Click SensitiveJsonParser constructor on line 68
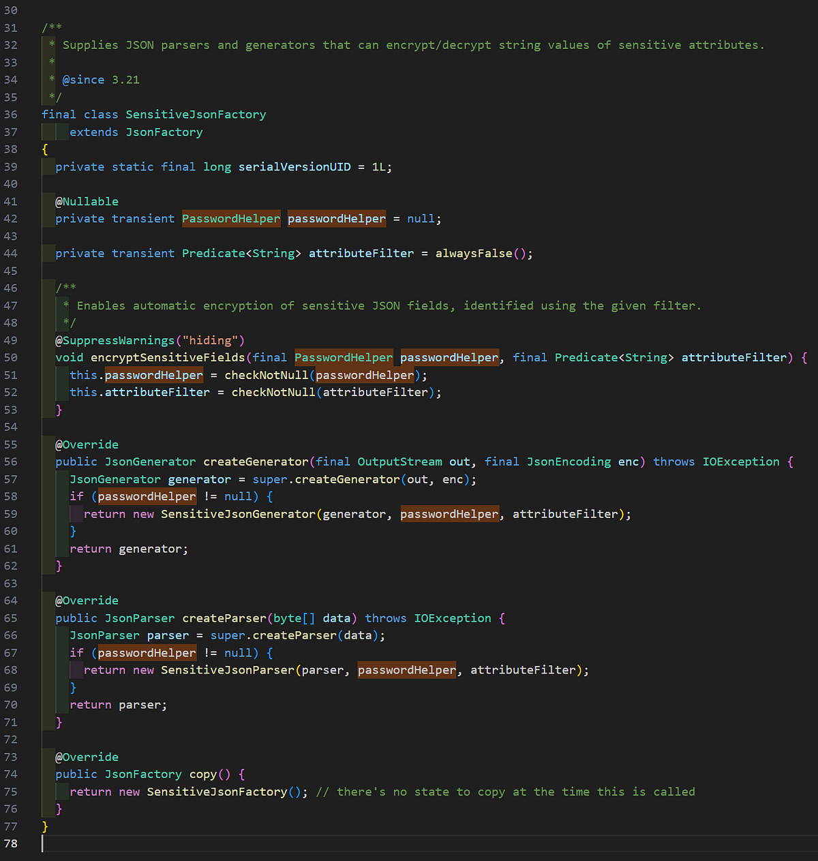The height and width of the screenshot is (861, 818). (228, 670)
